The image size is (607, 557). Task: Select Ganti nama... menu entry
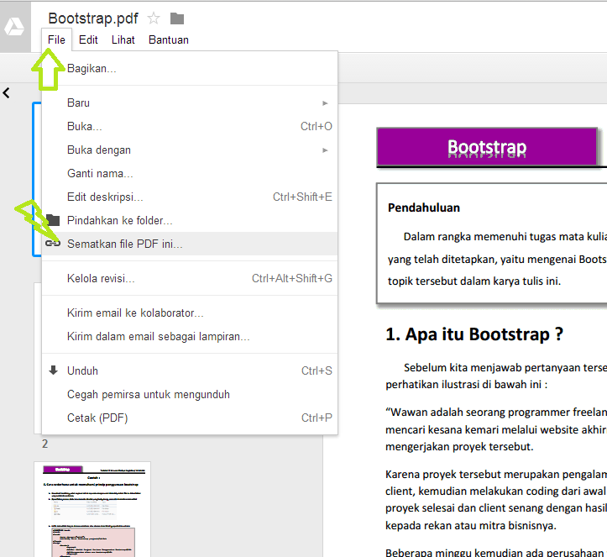pos(190,174)
